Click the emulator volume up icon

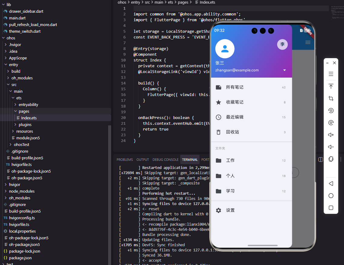(x=331, y=135)
